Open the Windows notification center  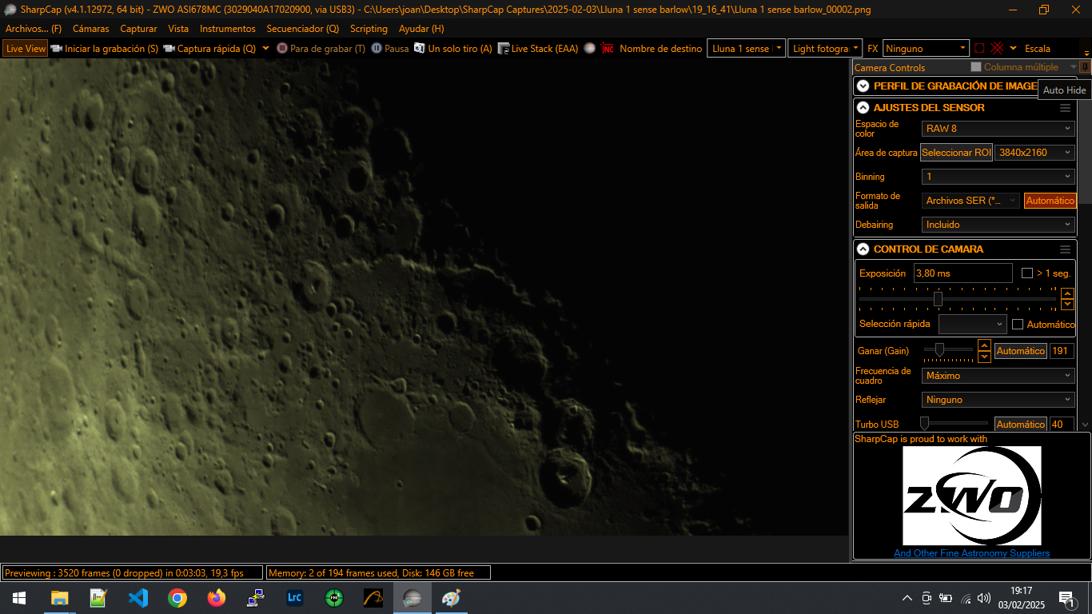point(1067,598)
